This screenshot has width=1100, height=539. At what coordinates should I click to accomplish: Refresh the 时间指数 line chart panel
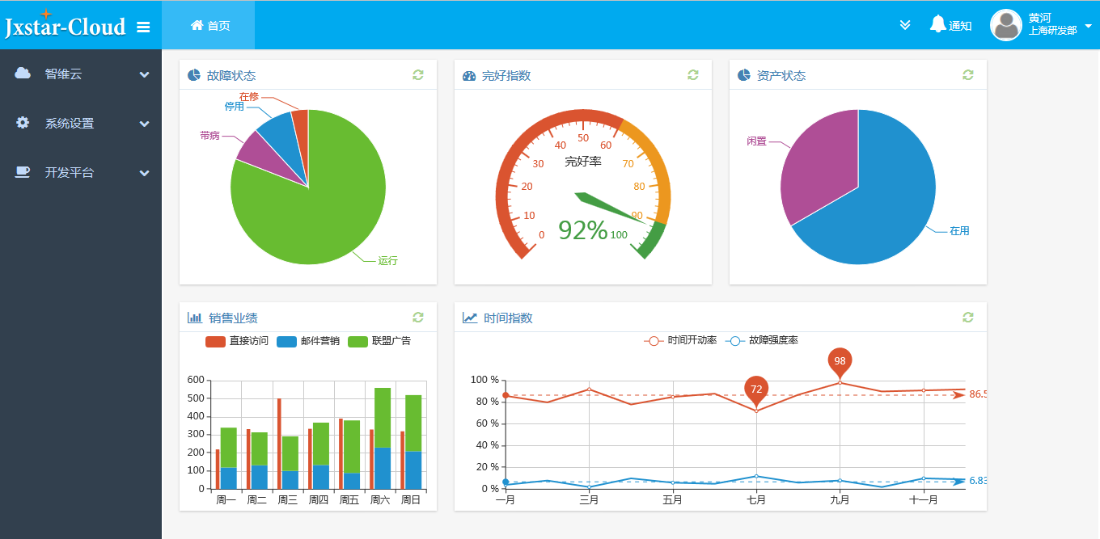pos(968,317)
